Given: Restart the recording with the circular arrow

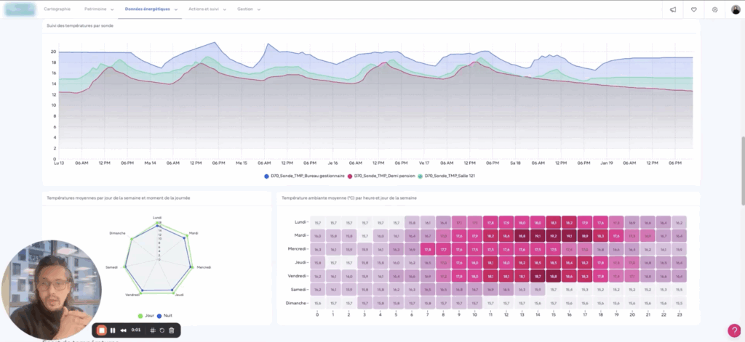Looking at the screenshot, I should coord(162,330).
